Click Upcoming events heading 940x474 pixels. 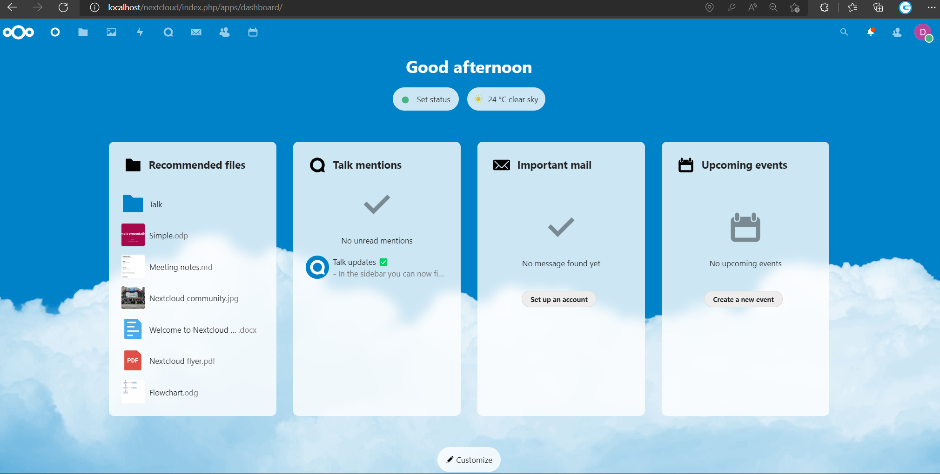tap(744, 165)
